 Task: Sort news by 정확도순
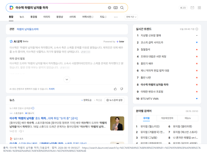tap(87, 100)
